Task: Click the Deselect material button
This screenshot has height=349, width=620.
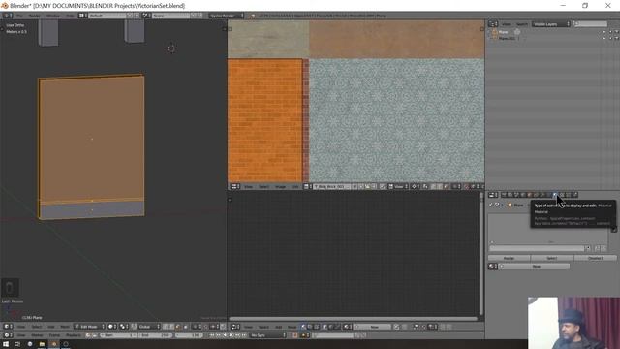Action: pyautogui.click(x=596, y=258)
